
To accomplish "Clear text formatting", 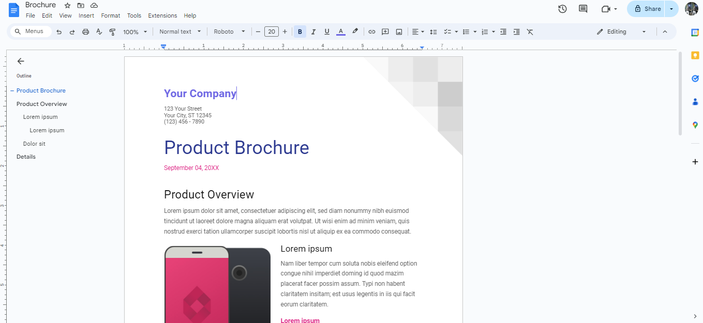I will point(530,32).
